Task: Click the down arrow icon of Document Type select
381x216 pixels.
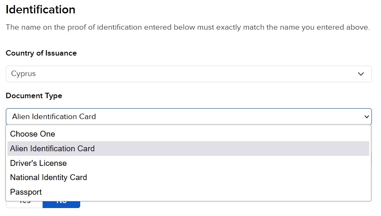Action: click(x=366, y=117)
